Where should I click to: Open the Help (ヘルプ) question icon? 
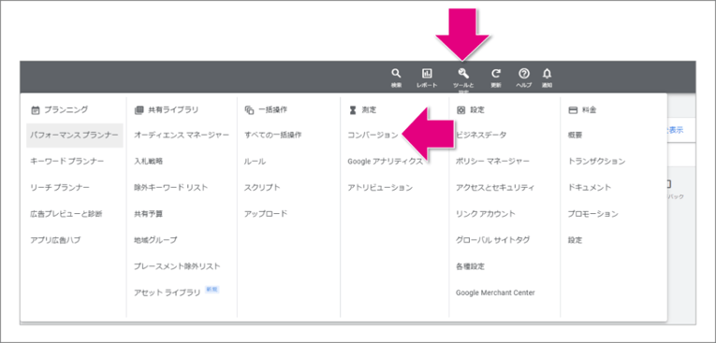click(x=524, y=73)
